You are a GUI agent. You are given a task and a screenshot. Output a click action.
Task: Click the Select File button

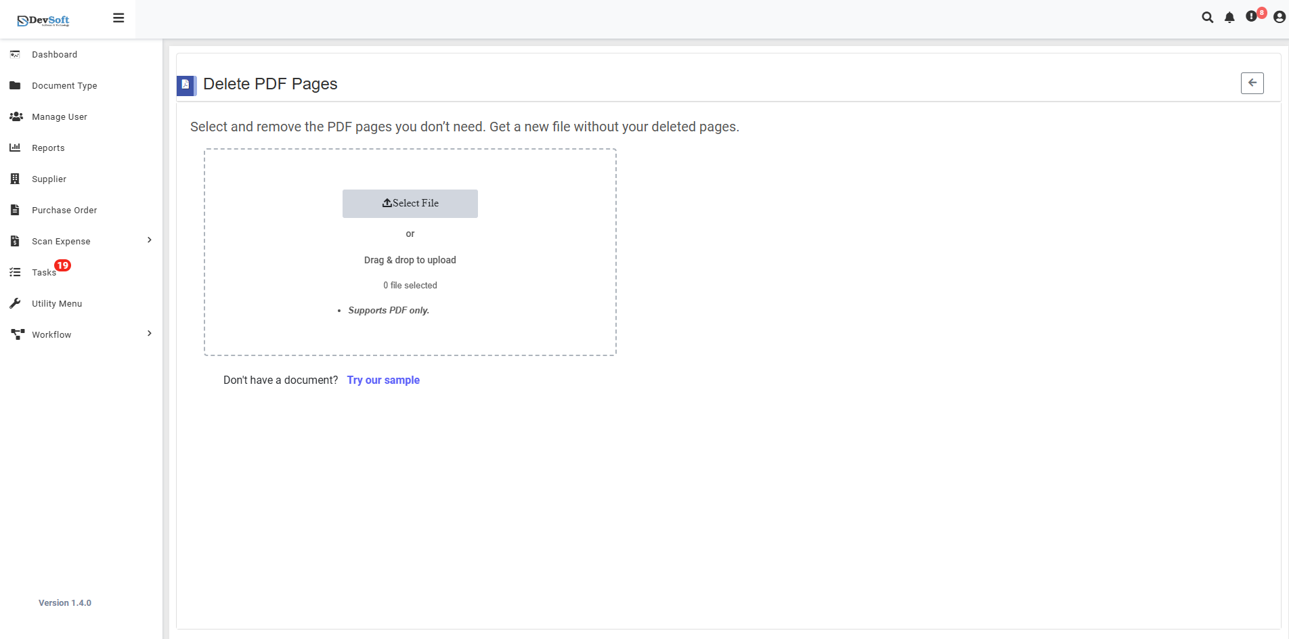click(410, 203)
